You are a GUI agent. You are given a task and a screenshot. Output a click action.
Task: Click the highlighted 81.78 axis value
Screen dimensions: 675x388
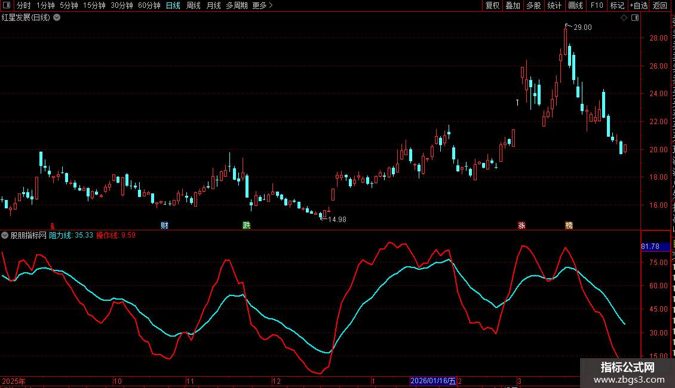pyautogui.click(x=655, y=247)
